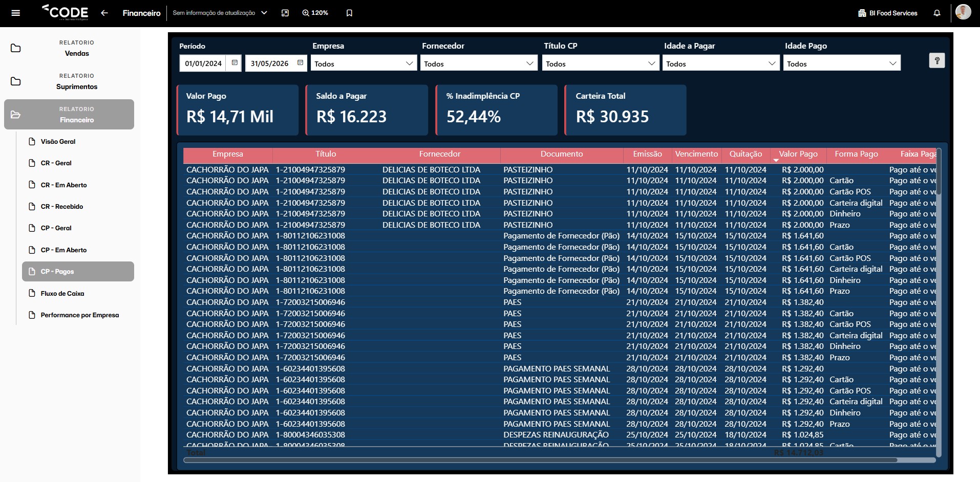Click the page icon beside Fluxo de Caixa
This screenshot has width=980, height=482.
[x=32, y=293]
